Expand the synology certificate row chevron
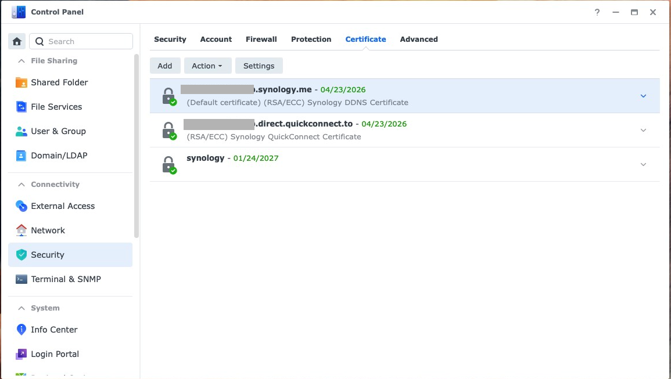This screenshot has width=671, height=379. pos(643,164)
